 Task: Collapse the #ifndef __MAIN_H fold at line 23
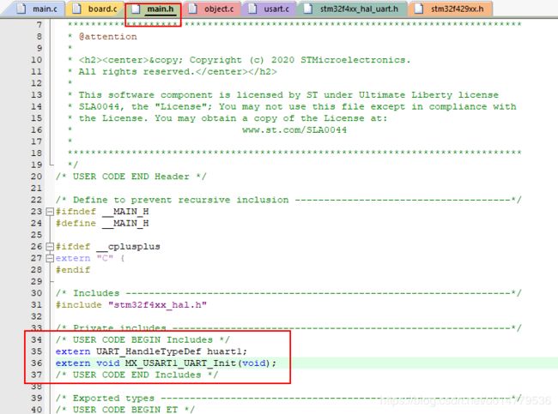50,212
